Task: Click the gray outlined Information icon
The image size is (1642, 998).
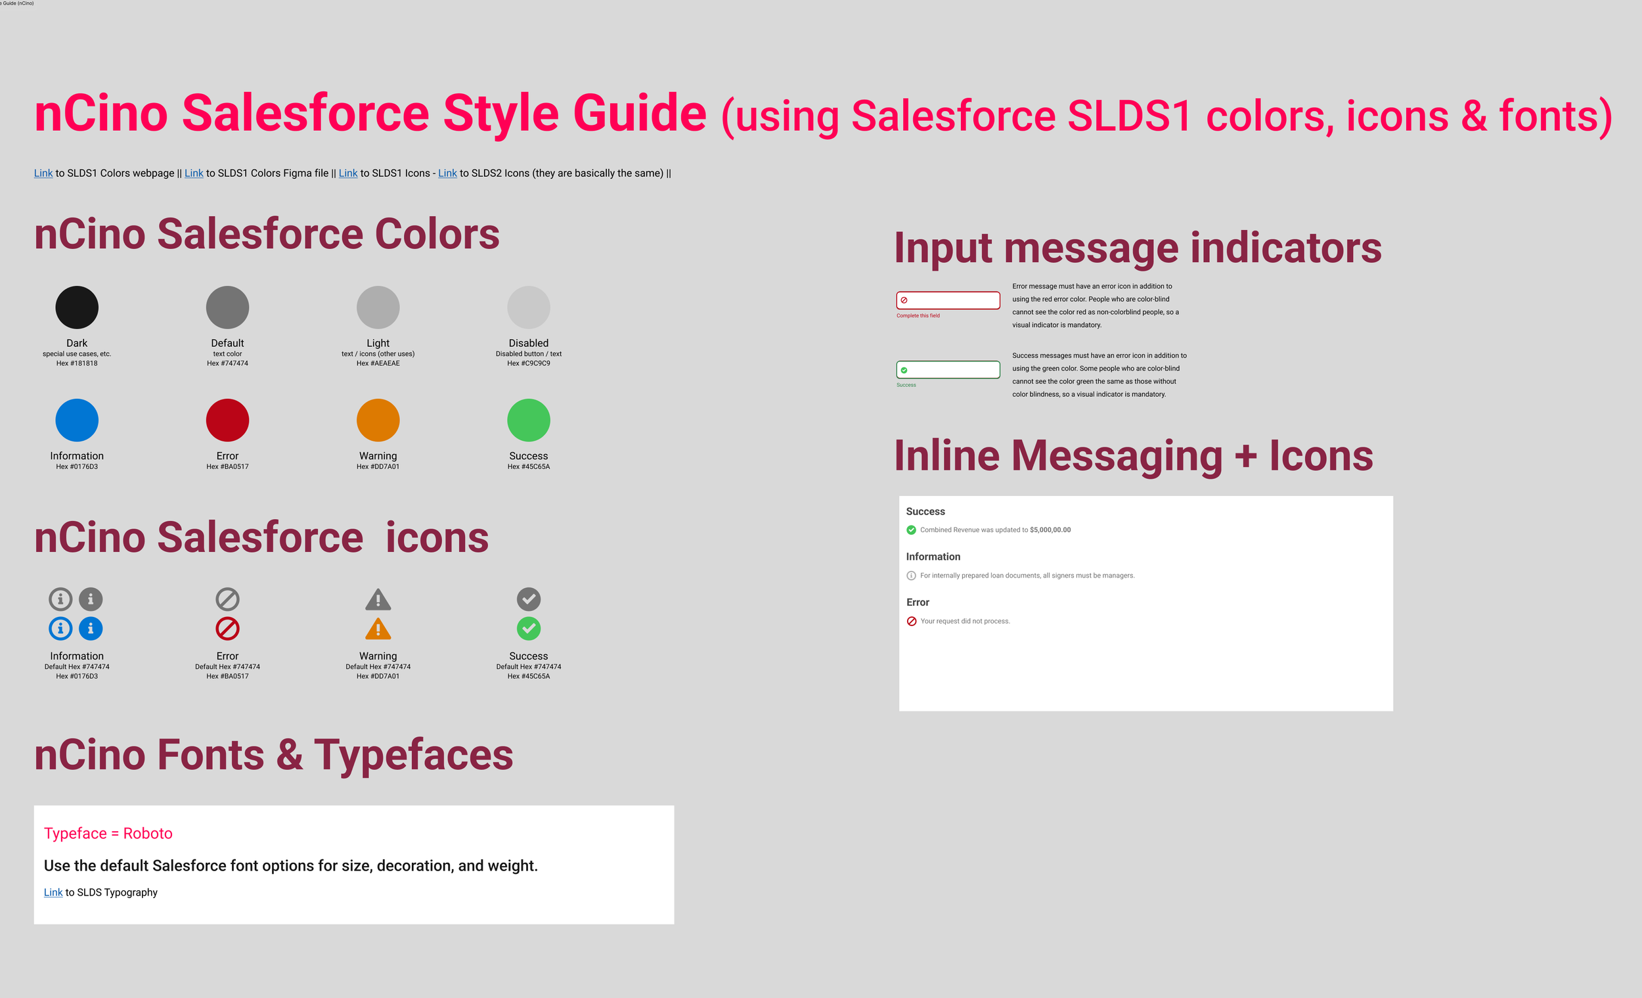Action: 60,599
